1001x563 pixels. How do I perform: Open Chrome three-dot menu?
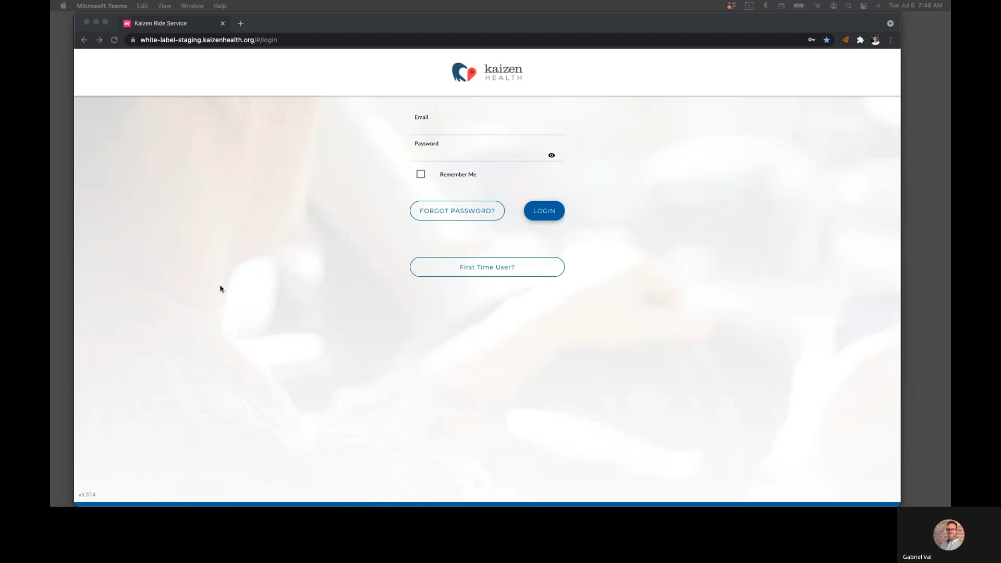pos(890,40)
